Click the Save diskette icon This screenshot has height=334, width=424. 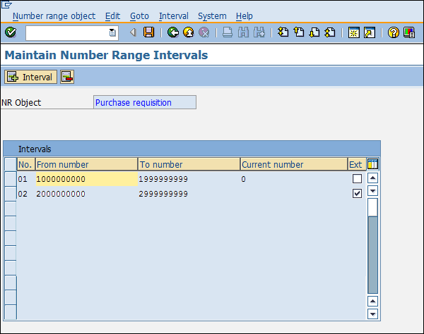(149, 32)
